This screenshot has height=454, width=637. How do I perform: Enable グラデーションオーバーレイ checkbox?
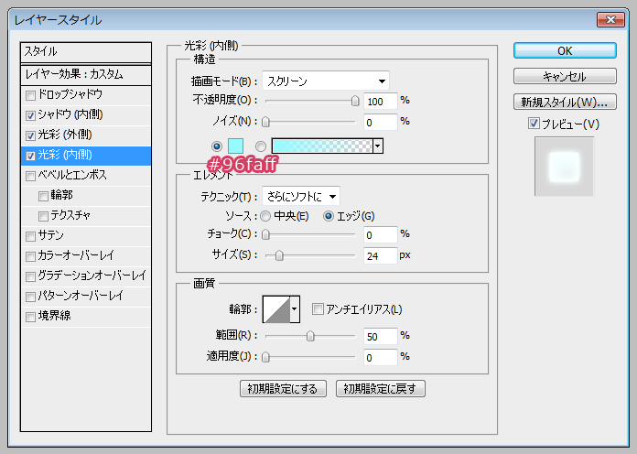(30, 276)
